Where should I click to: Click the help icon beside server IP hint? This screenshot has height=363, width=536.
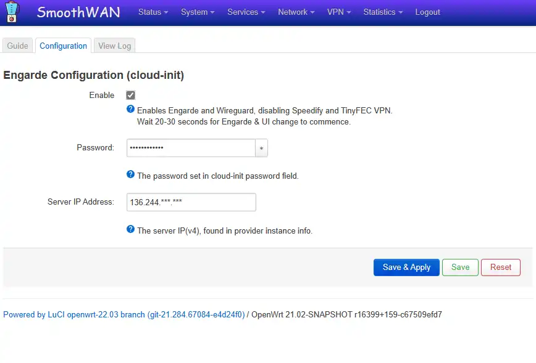click(130, 229)
